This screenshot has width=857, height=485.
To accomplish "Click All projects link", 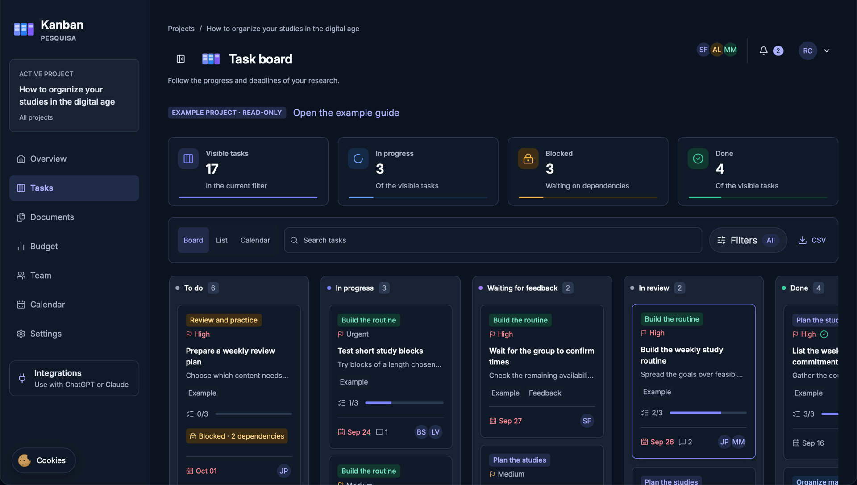I will pyautogui.click(x=36, y=117).
